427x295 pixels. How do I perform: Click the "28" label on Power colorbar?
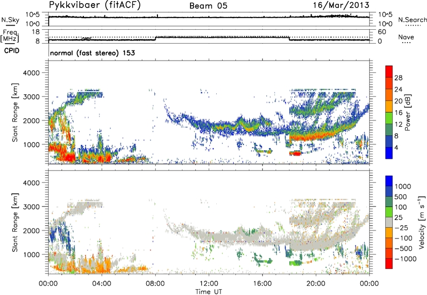tap(398, 78)
